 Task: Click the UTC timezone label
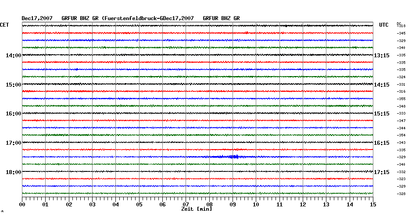pos(384,25)
